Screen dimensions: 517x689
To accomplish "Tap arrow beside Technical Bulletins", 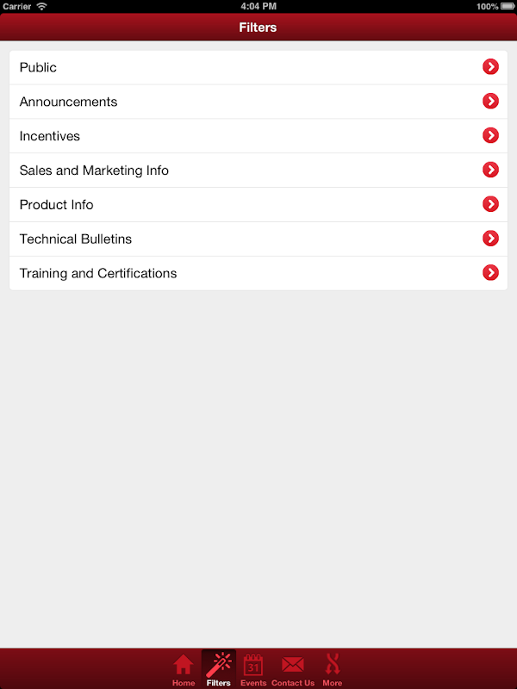I will click(490, 239).
